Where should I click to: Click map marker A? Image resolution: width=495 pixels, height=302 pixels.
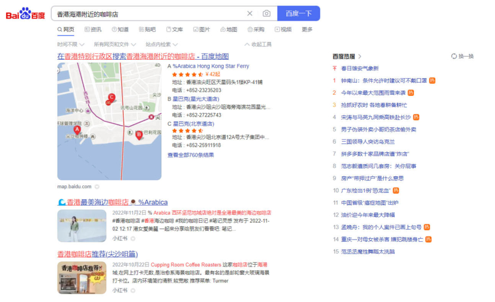click(77, 129)
